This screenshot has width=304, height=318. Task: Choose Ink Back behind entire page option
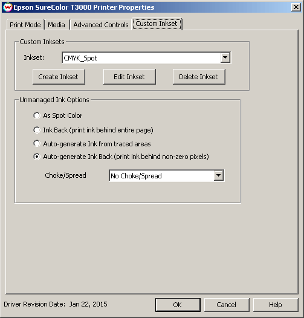(93, 130)
